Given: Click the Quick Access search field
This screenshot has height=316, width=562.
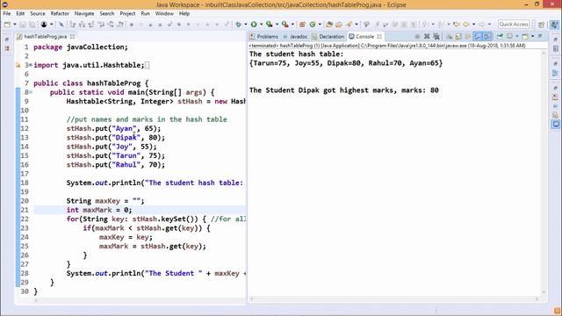Looking at the screenshot, I should [514, 25].
